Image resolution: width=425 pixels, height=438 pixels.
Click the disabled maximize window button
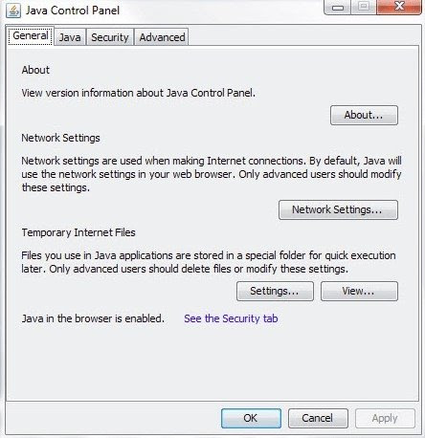coord(364,7)
